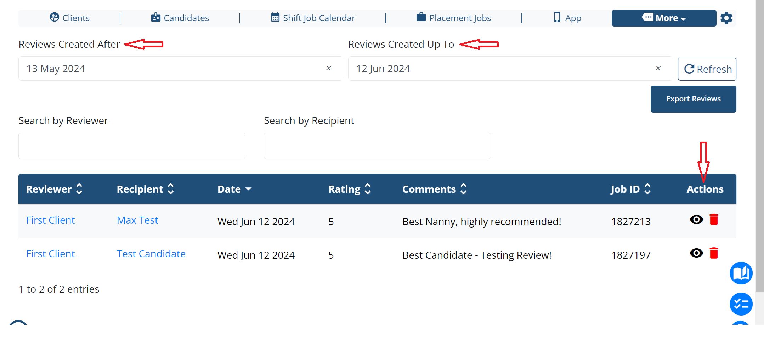
Task: Clear the Reviews Created Up To date
Action: click(x=658, y=68)
